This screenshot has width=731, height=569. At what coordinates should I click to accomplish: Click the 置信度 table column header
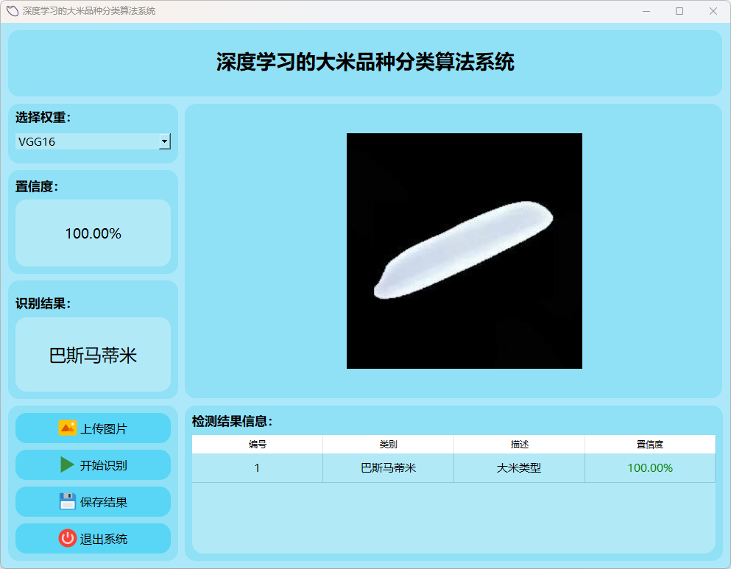click(x=650, y=445)
